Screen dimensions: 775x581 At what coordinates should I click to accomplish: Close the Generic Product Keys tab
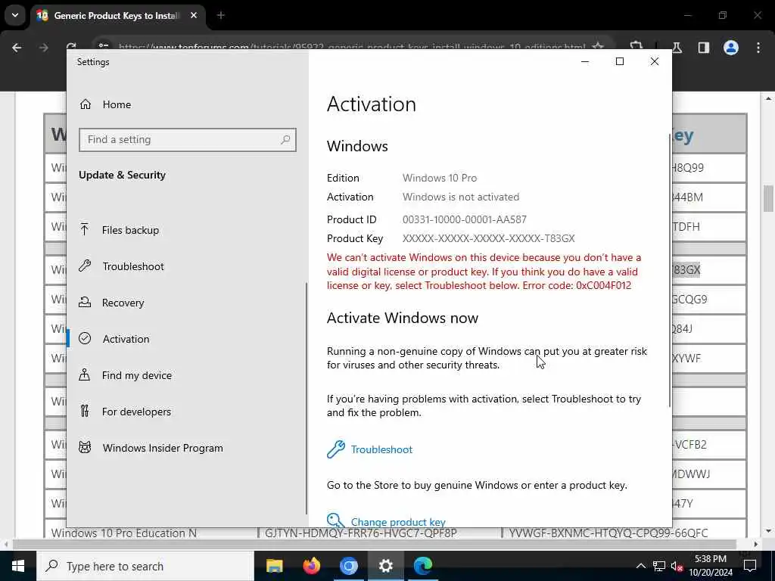(194, 16)
